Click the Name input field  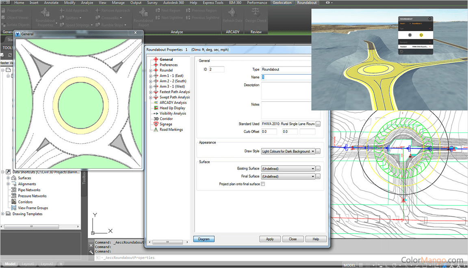tap(286, 77)
